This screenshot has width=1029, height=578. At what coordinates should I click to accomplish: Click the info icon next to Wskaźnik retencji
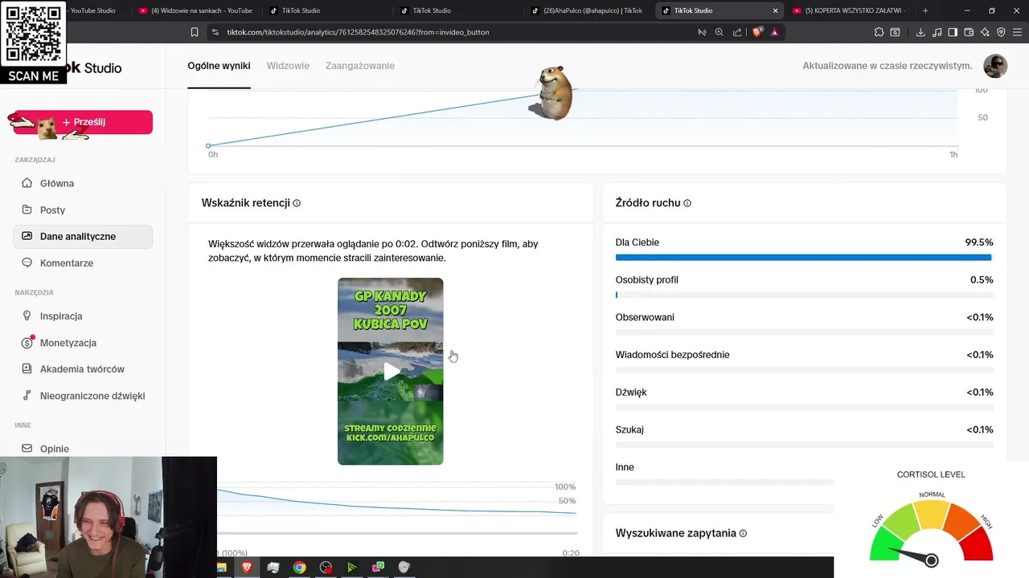297,203
